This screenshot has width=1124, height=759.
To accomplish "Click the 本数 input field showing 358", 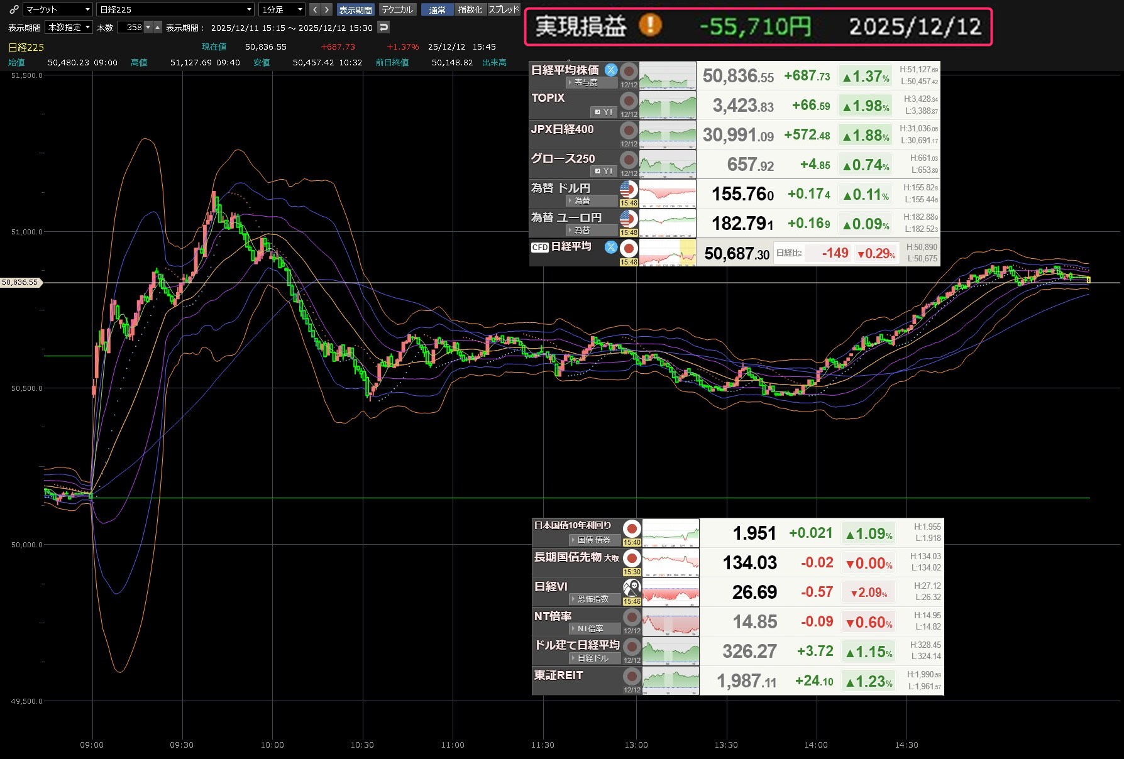I will pyautogui.click(x=131, y=27).
